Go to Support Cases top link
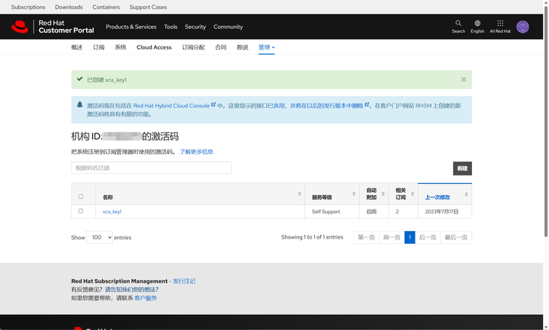 pyautogui.click(x=148, y=7)
